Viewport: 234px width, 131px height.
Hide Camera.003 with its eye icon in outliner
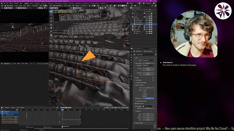pyautogui.click(x=148, y=24)
